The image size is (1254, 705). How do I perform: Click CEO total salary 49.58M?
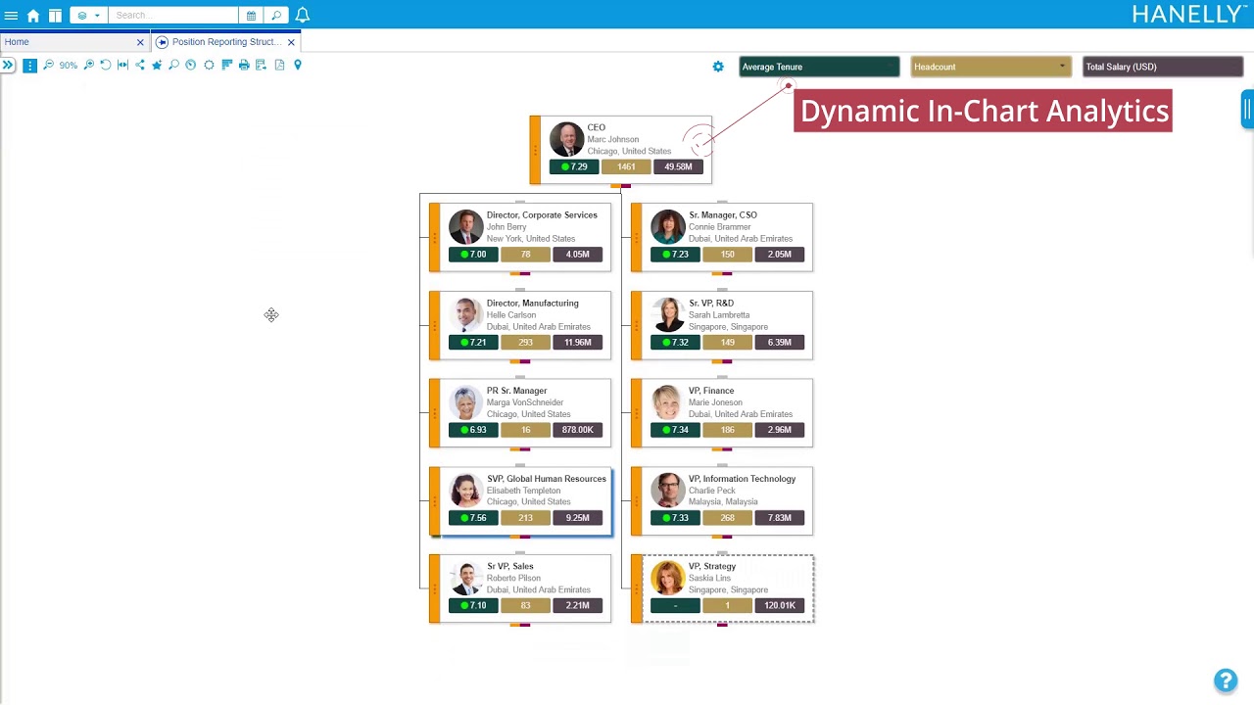point(678,166)
